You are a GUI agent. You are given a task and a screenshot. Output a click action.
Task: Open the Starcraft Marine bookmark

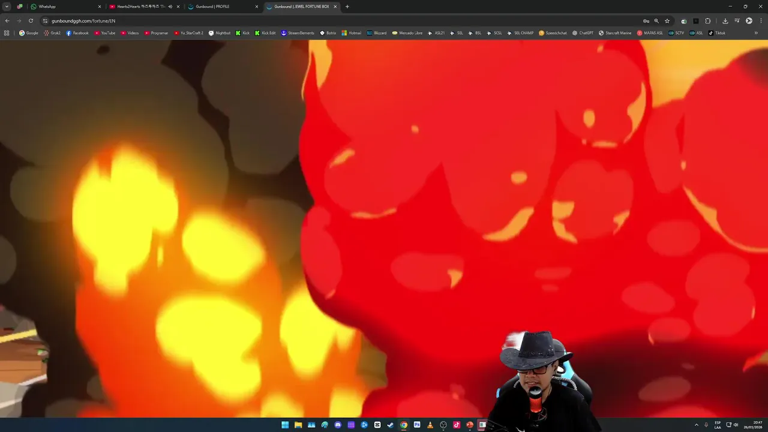[x=615, y=33]
